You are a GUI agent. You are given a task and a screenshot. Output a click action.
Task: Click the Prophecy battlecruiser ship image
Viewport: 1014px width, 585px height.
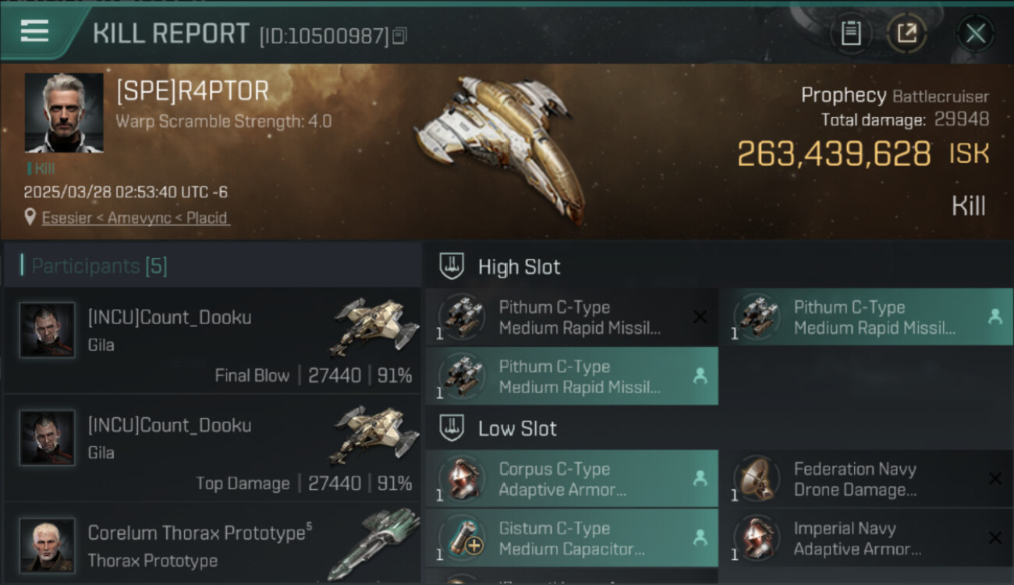pos(499,144)
